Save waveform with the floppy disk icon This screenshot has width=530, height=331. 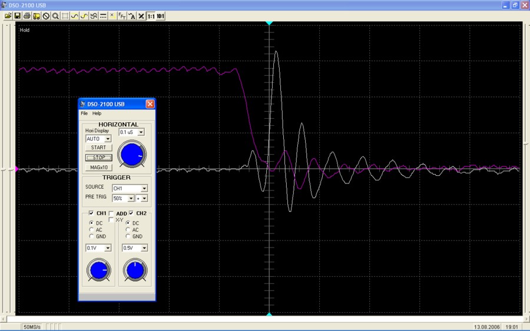[17, 16]
